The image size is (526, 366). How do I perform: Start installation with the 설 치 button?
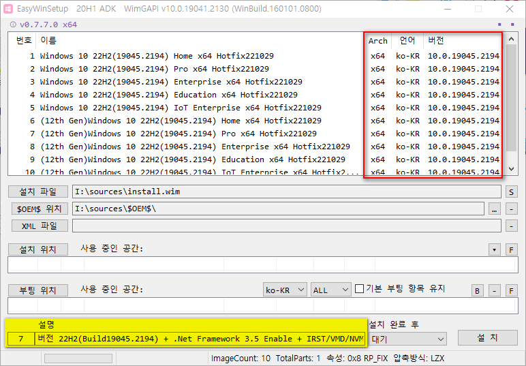(488, 337)
